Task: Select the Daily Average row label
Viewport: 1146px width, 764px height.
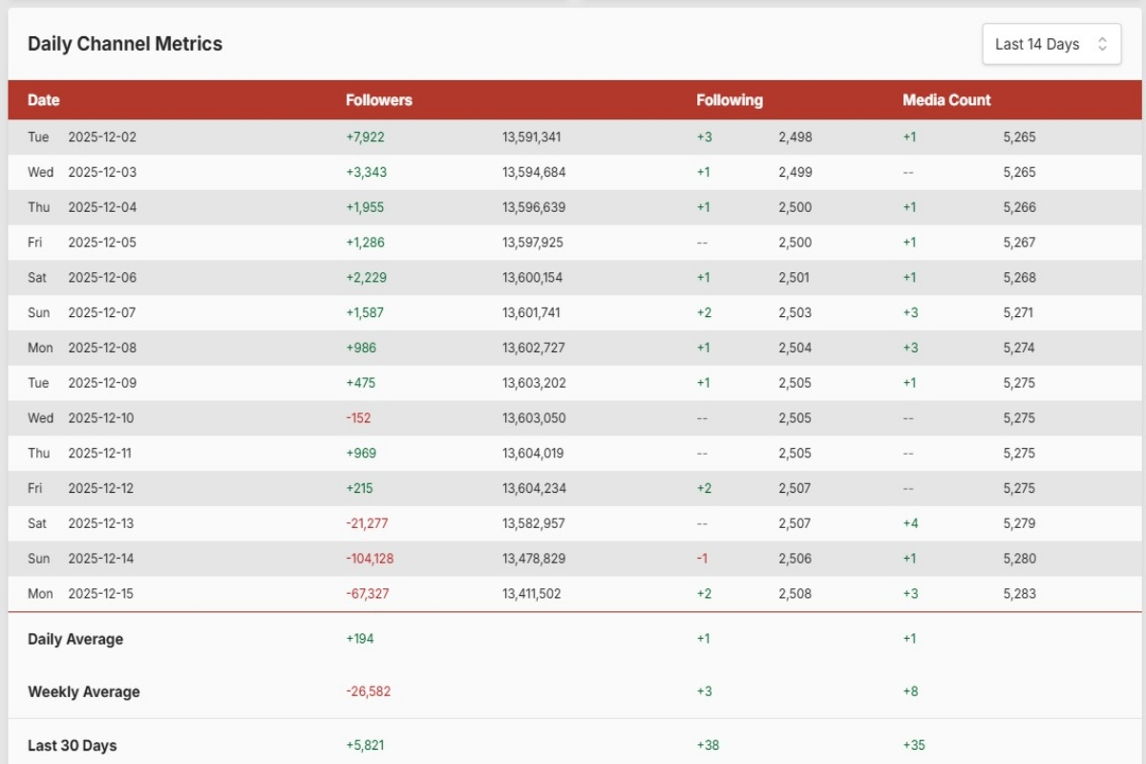Action: click(x=75, y=639)
